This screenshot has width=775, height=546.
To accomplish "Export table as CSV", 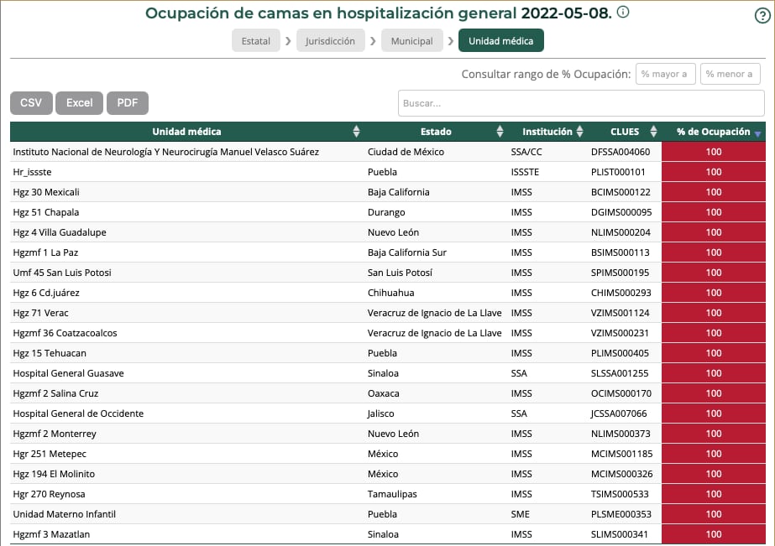I will point(31,102).
